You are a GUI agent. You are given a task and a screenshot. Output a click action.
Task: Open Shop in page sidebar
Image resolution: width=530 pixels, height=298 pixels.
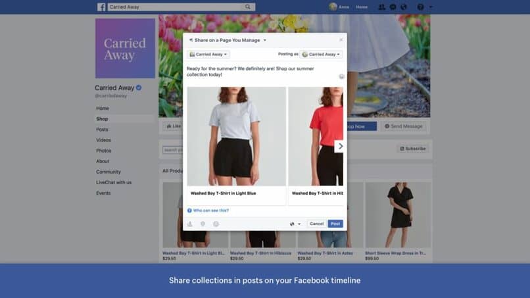(102, 118)
